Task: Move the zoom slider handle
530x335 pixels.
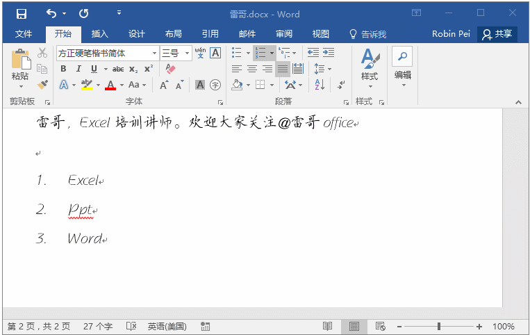Action: pyautogui.click(x=439, y=326)
